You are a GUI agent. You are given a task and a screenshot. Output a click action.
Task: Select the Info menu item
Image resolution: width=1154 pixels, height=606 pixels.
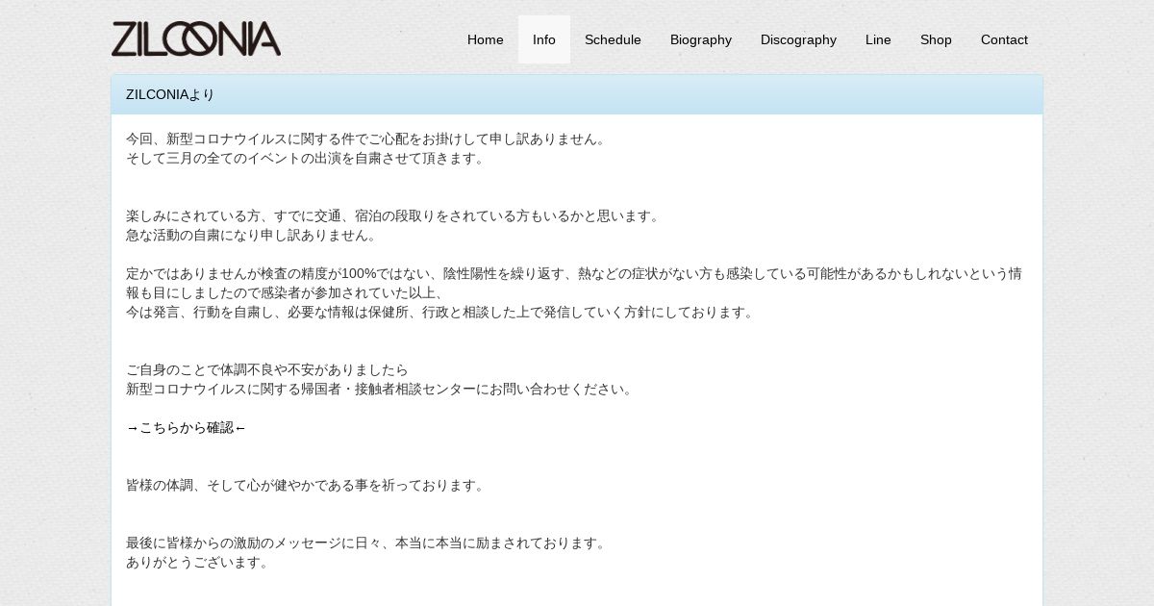pyautogui.click(x=544, y=39)
